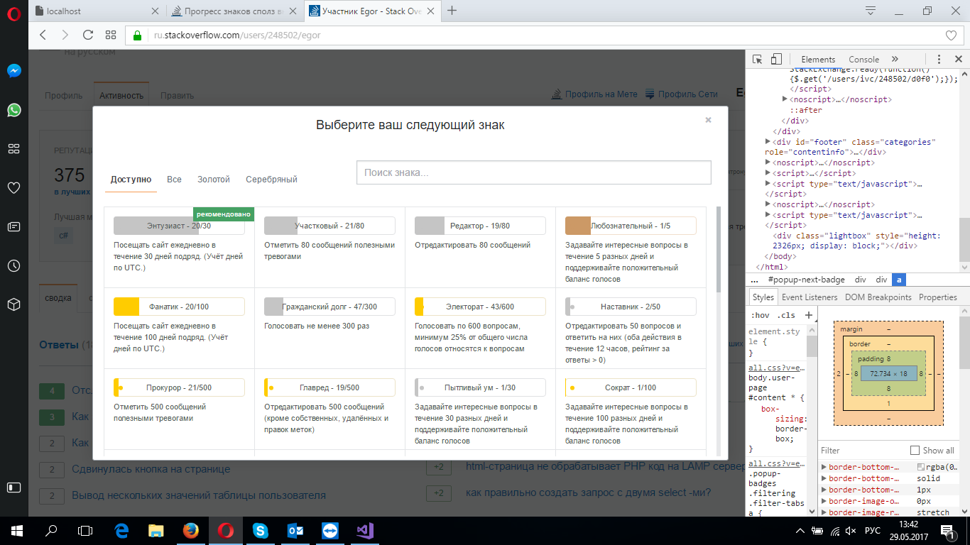This screenshot has width=970, height=545.
Task: Click the Фанатик - 20/100 gold progress bar
Action: point(179,307)
